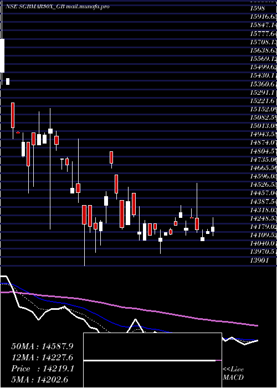Click the price label beginning 14596
Viewport: 277px width, 388px height.
click(x=263, y=177)
